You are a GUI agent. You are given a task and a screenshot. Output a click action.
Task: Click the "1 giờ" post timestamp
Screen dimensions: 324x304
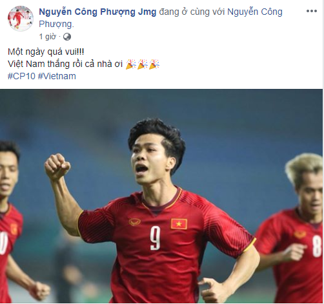point(47,37)
